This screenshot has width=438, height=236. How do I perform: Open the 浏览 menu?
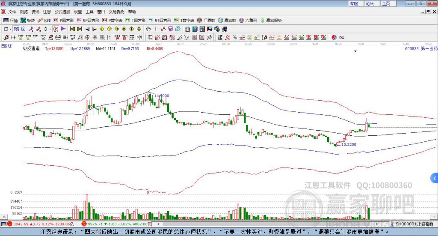click(x=24, y=12)
